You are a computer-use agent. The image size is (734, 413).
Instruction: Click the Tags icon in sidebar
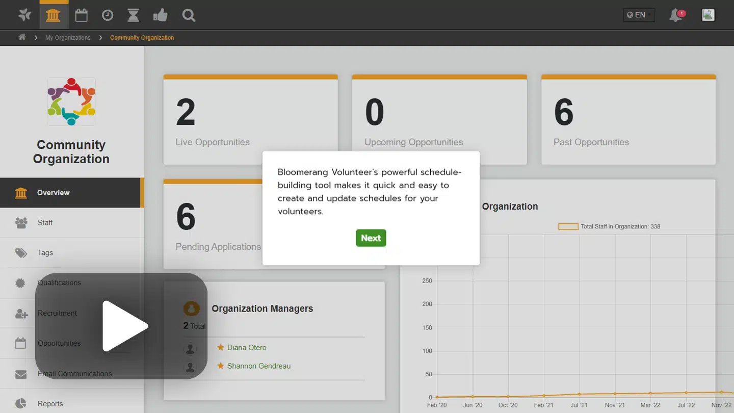point(21,253)
